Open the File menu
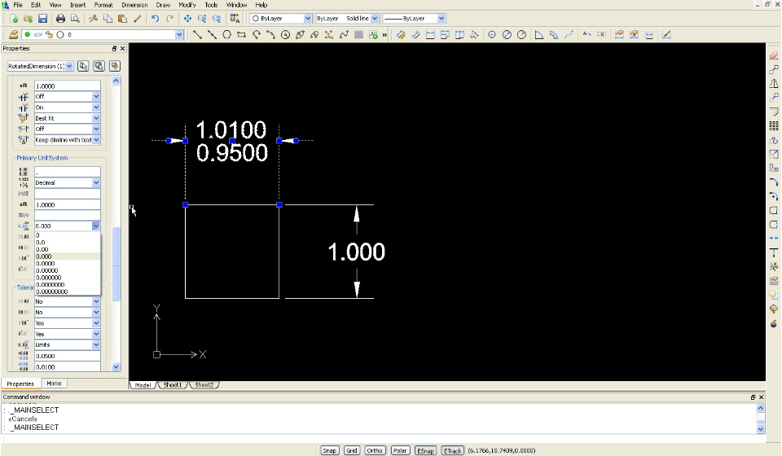The height and width of the screenshot is (456, 782). [17, 5]
